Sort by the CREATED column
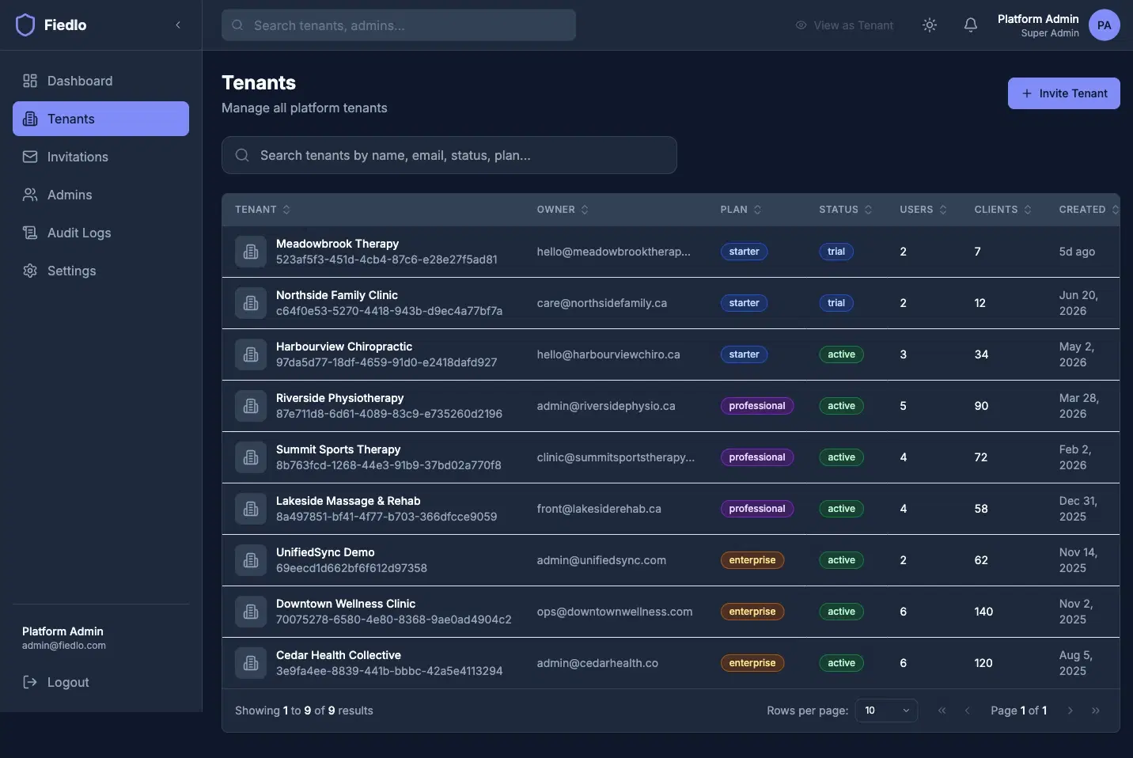This screenshot has width=1133, height=758. [x=1089, y=210]
